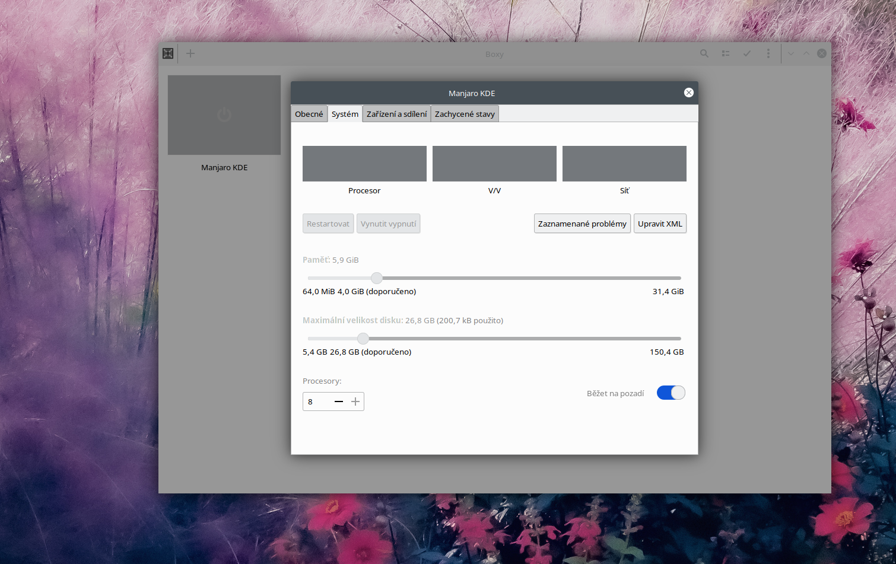This screenshot has height=564, width=896.
Task: Open the three-dot menu in Boxy
Action: point(768,53)
